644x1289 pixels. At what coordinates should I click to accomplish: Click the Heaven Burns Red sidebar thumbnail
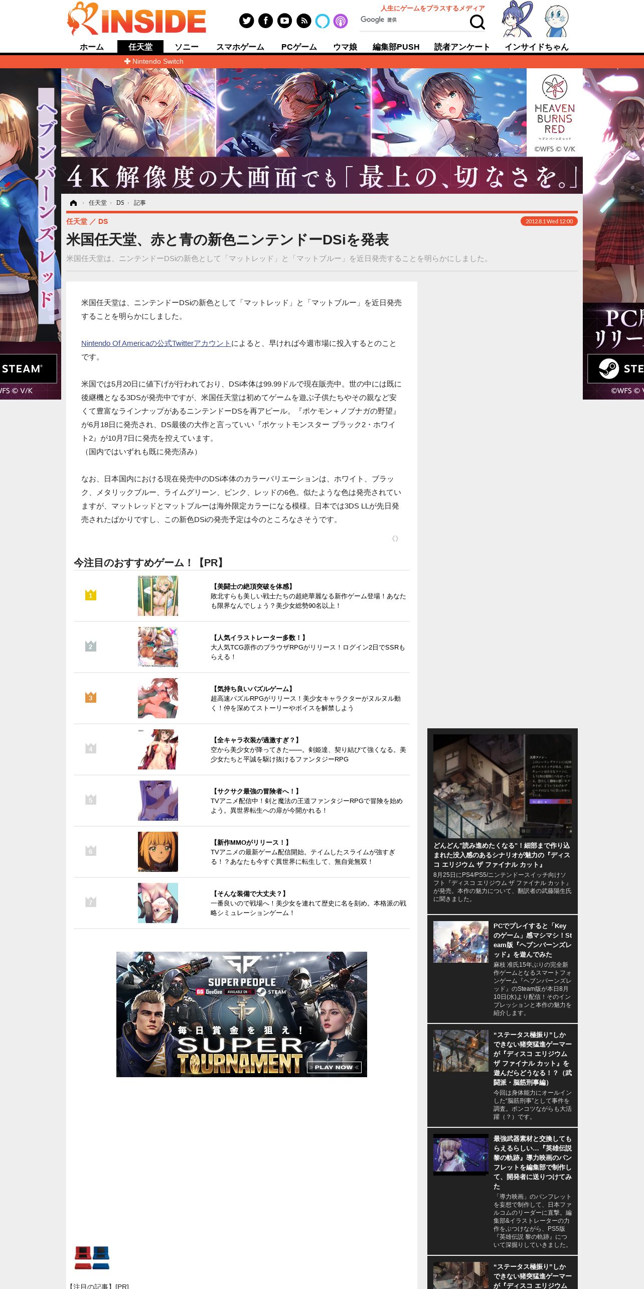point(461,942)
